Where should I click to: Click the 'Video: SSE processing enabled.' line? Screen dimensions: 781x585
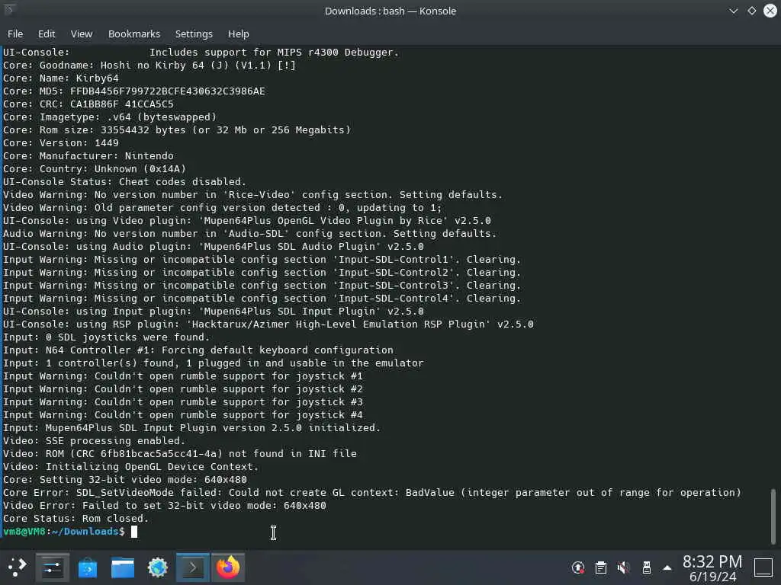coord(94,441)
